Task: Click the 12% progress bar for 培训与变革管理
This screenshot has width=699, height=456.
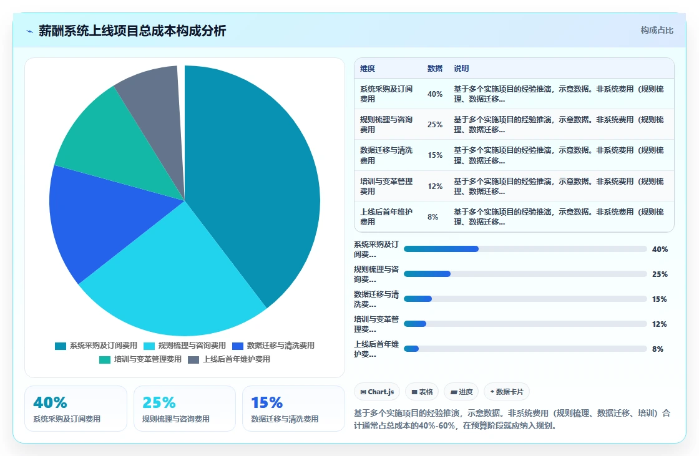Action: coord(525,324)
